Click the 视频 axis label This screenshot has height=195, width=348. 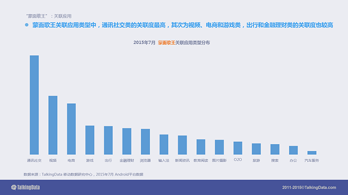coord(53,160)
